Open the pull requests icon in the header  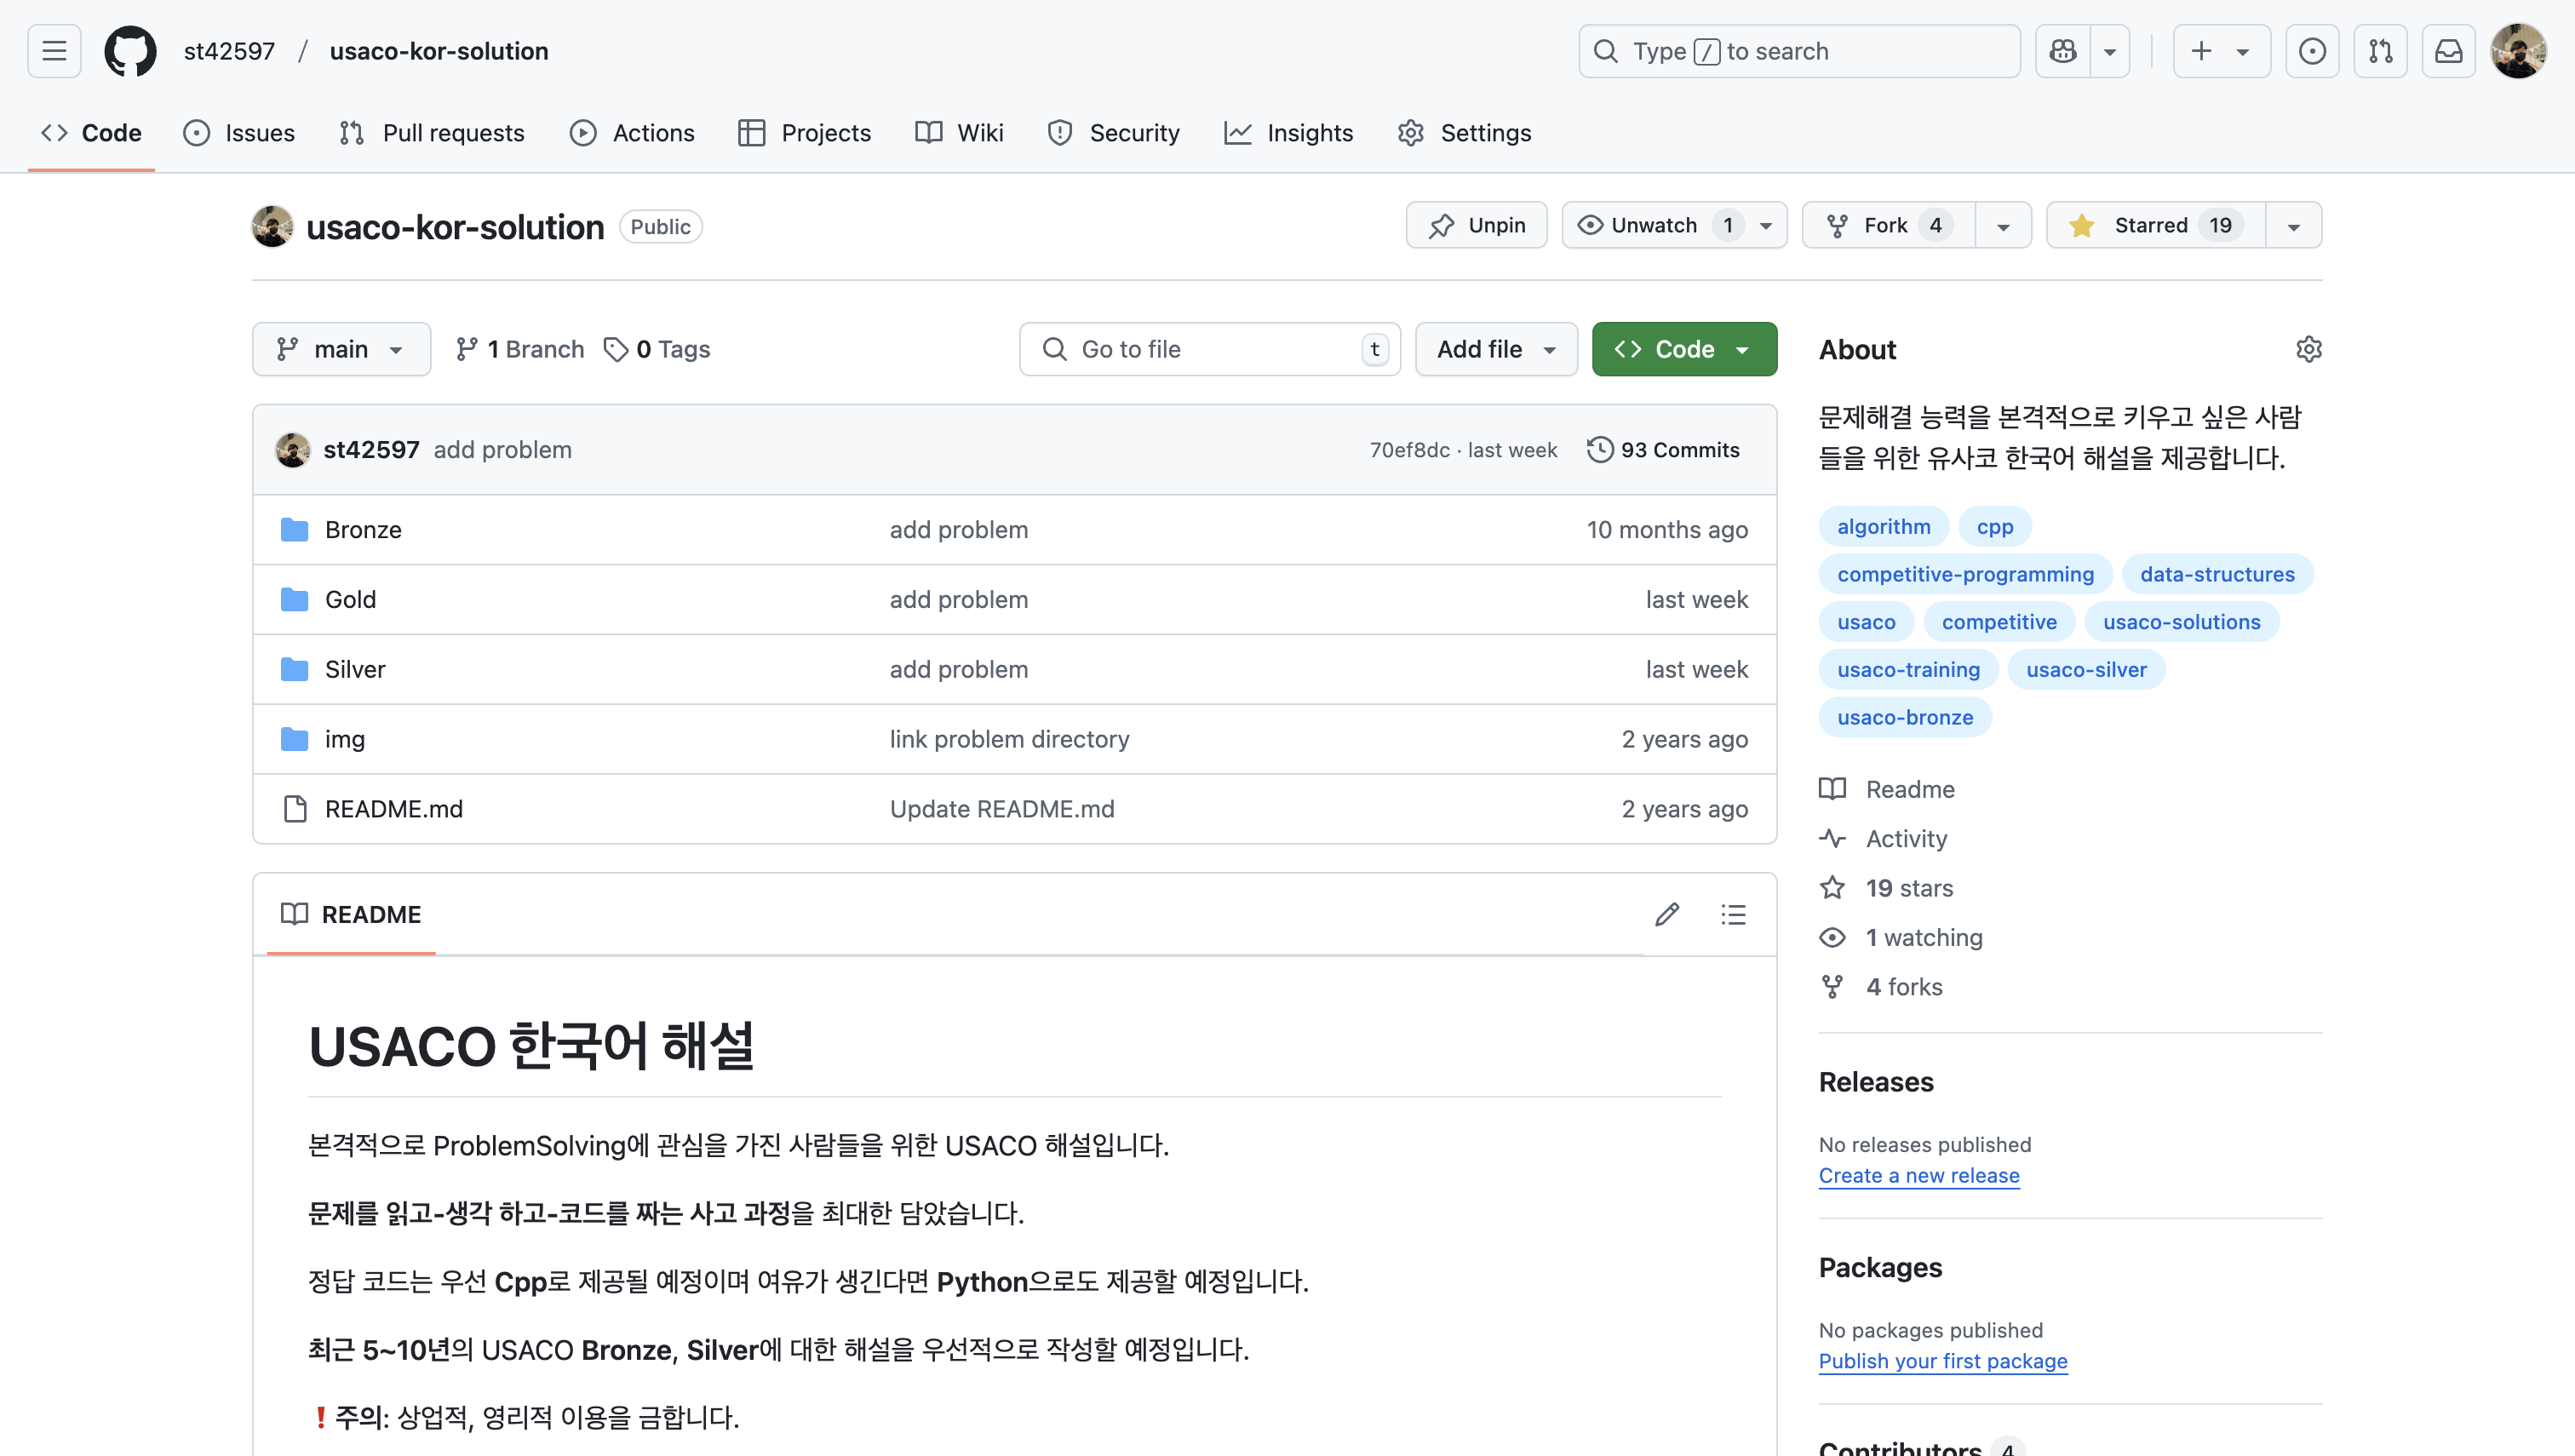click(2380, 51)
